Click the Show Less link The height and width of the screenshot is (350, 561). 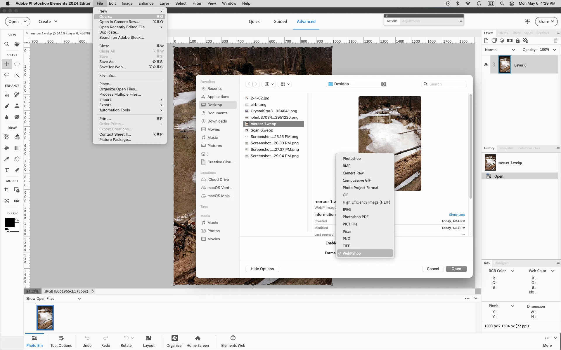point(457,215)
